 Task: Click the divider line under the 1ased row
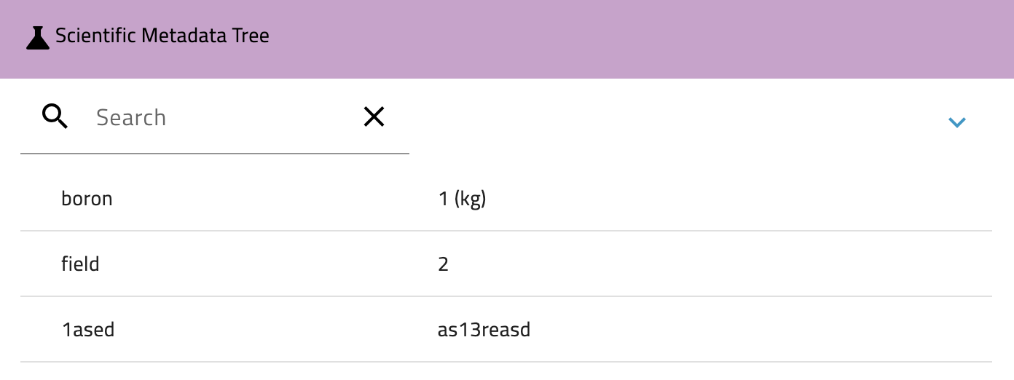(506, 362)
